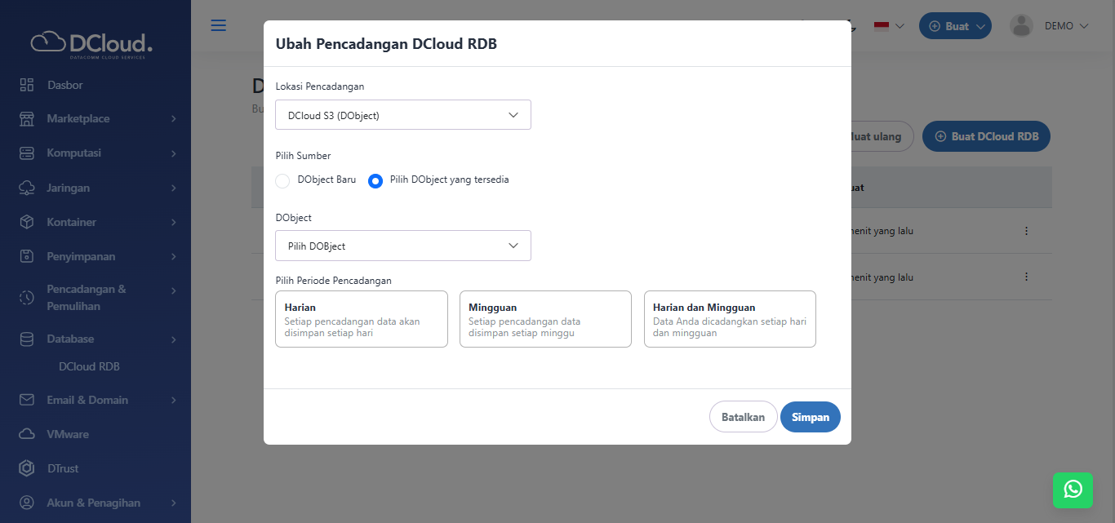Open the first row's three-dot menu
This screenshot has width=1115, height=523.
click(x=1026, y=231)
